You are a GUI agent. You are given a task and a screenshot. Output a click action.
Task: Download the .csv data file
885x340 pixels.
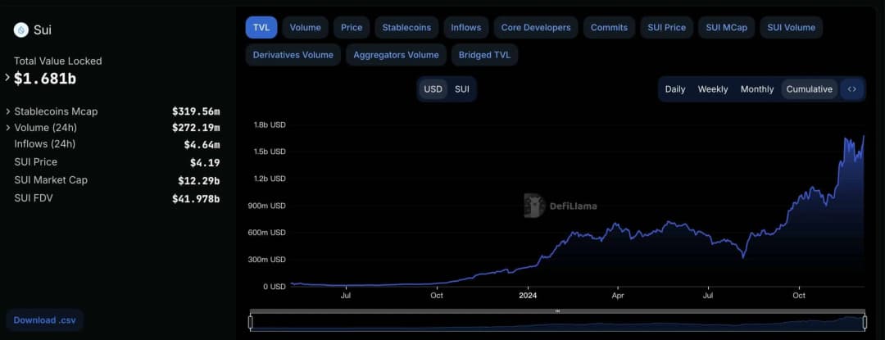[46, 320]
